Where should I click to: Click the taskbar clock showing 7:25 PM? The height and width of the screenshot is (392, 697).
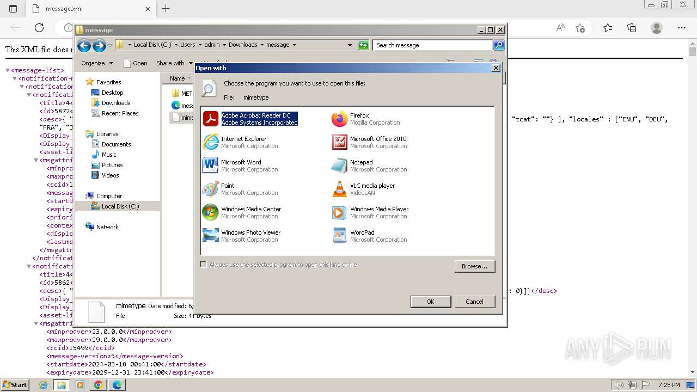669,385
